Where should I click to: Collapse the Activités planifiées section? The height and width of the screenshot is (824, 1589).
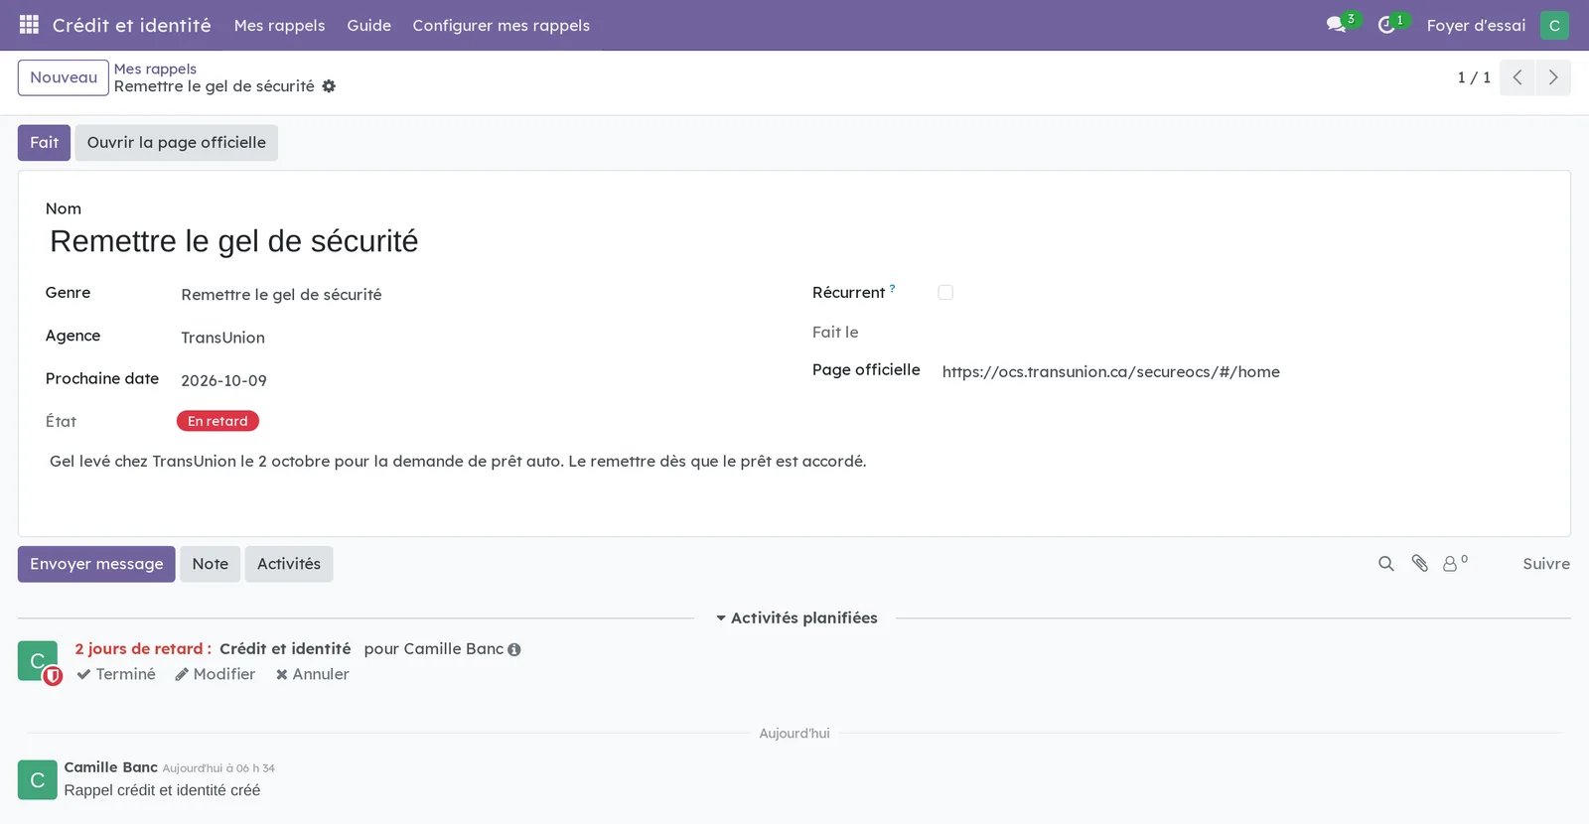click(796, 618)
